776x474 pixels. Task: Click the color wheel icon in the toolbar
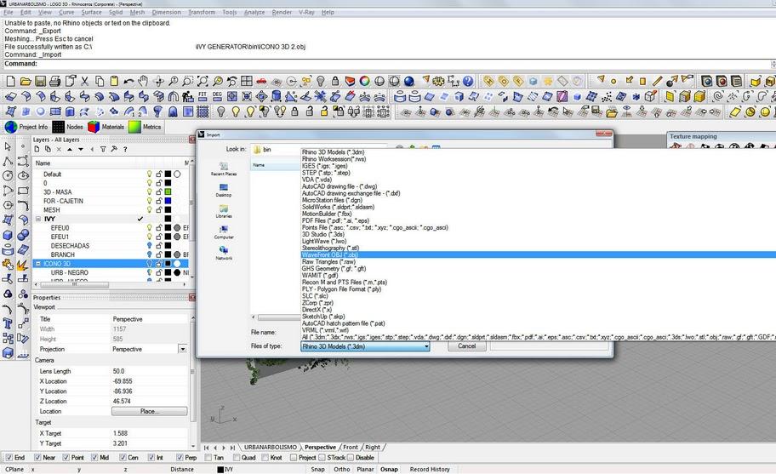tap(365, 81)
